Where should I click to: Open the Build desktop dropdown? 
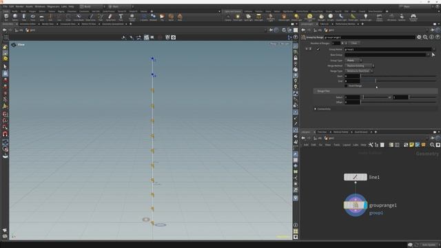coord(92,6)
